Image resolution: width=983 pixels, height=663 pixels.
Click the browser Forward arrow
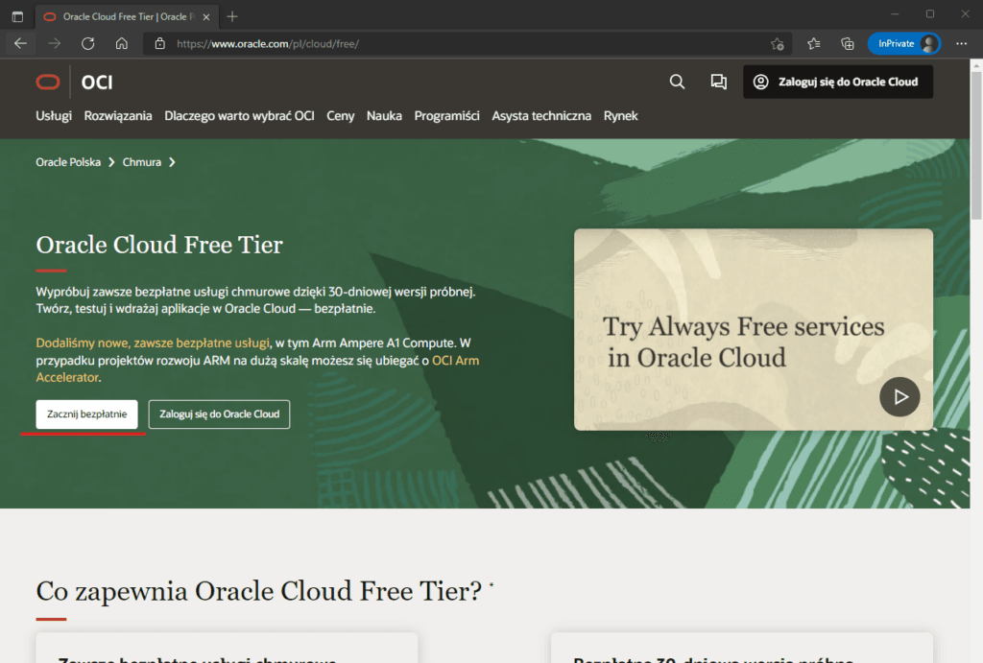pyautogui.click(x=55, y=43)
